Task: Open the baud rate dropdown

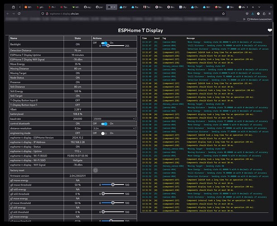Action: 113,118
